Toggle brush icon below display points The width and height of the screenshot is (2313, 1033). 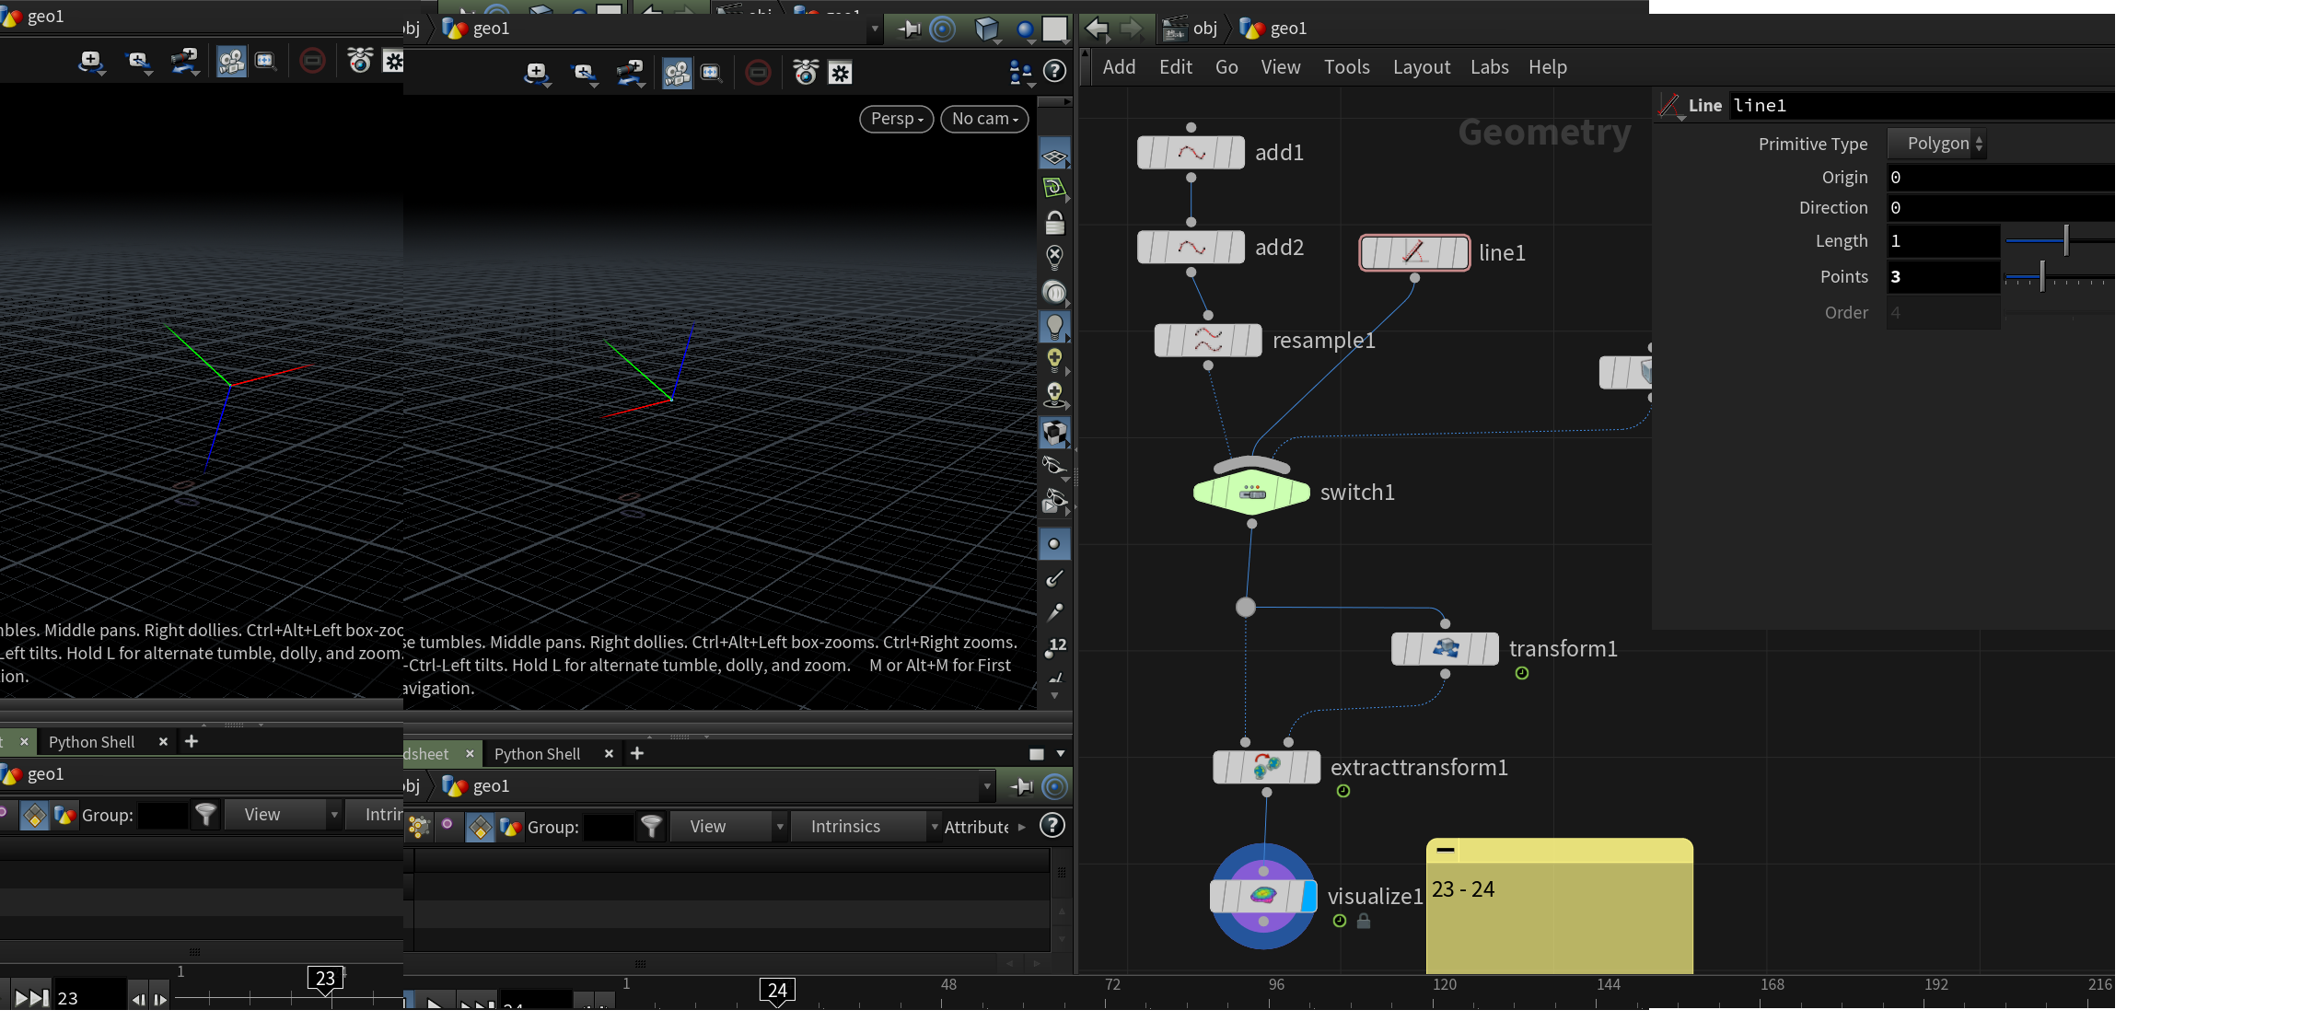(x=1054, y=578)
